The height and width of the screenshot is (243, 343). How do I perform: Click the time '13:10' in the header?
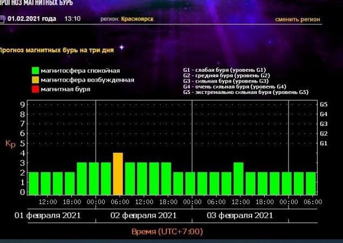[72, 19]
